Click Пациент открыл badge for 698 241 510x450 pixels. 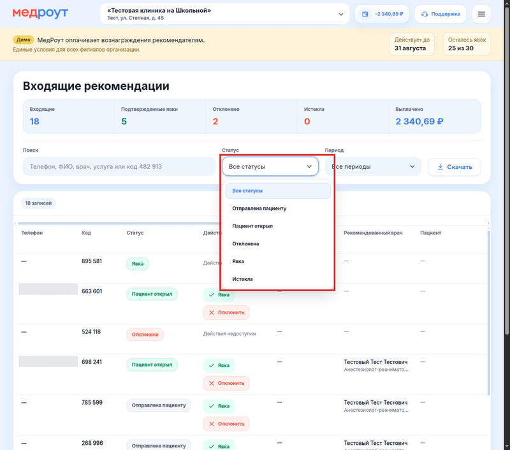click(x=152, y=365)
